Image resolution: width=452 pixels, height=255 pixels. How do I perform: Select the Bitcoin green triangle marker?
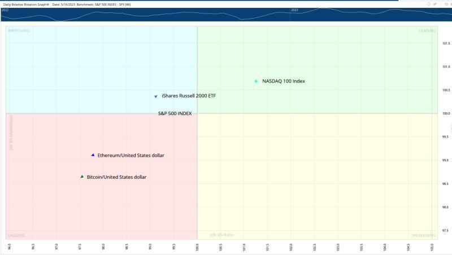82,177
